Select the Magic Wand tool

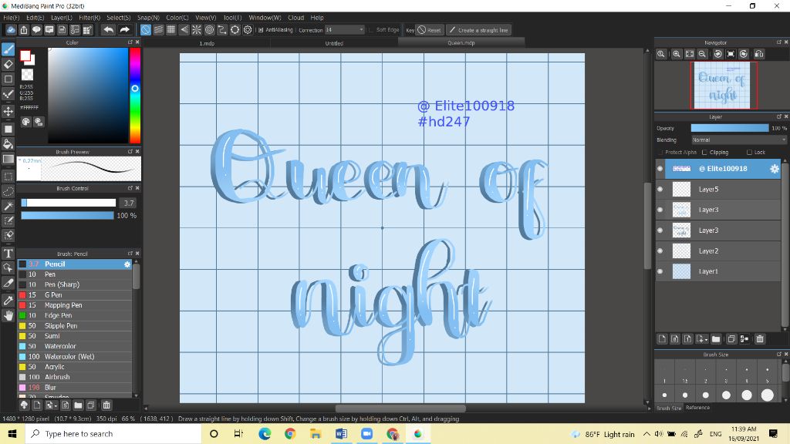point(8,206)
